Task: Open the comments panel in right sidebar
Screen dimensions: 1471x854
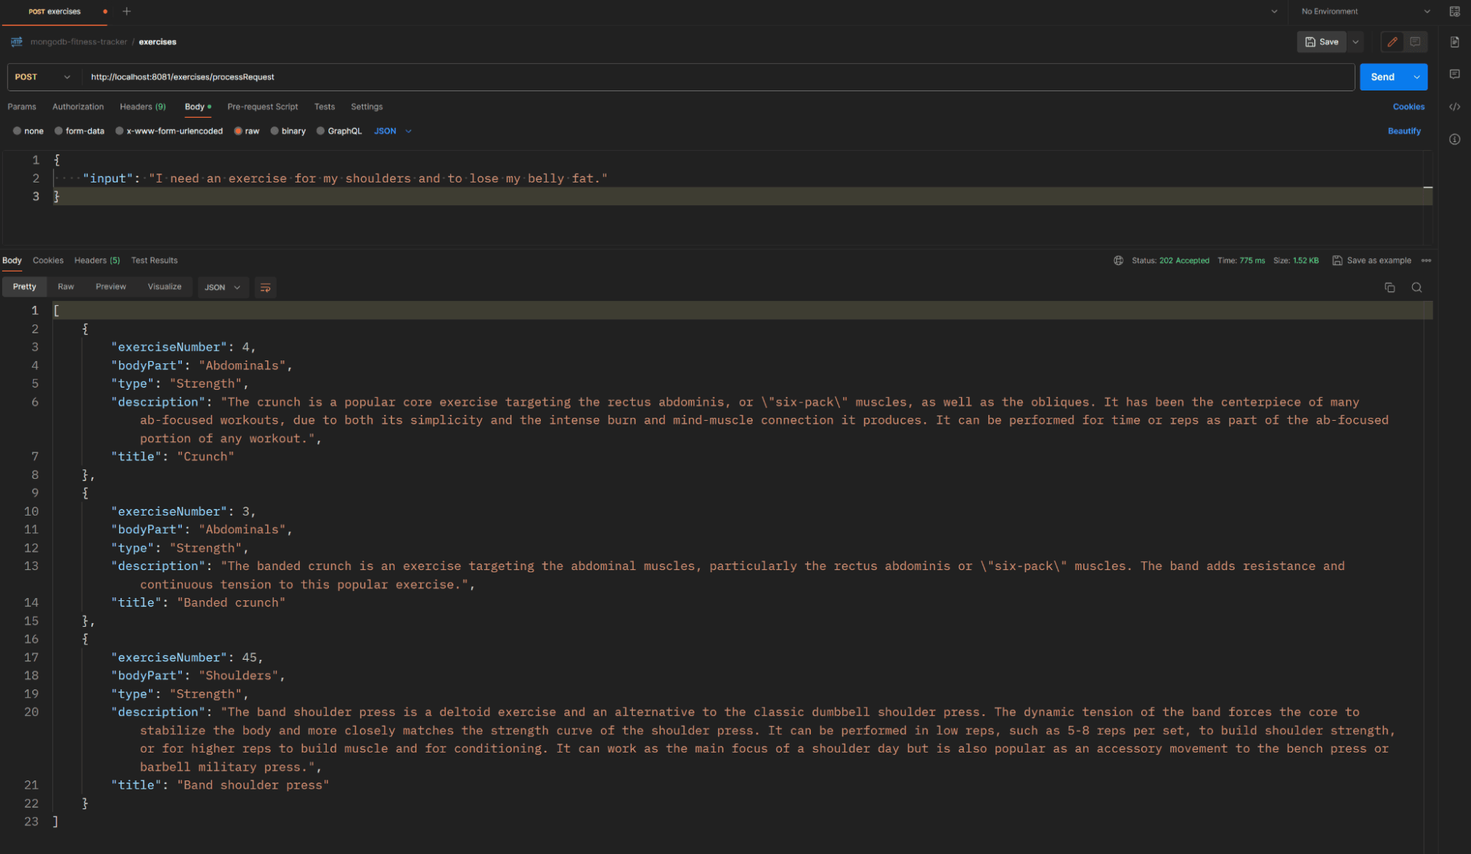Action: click(x=1455, y=74)
